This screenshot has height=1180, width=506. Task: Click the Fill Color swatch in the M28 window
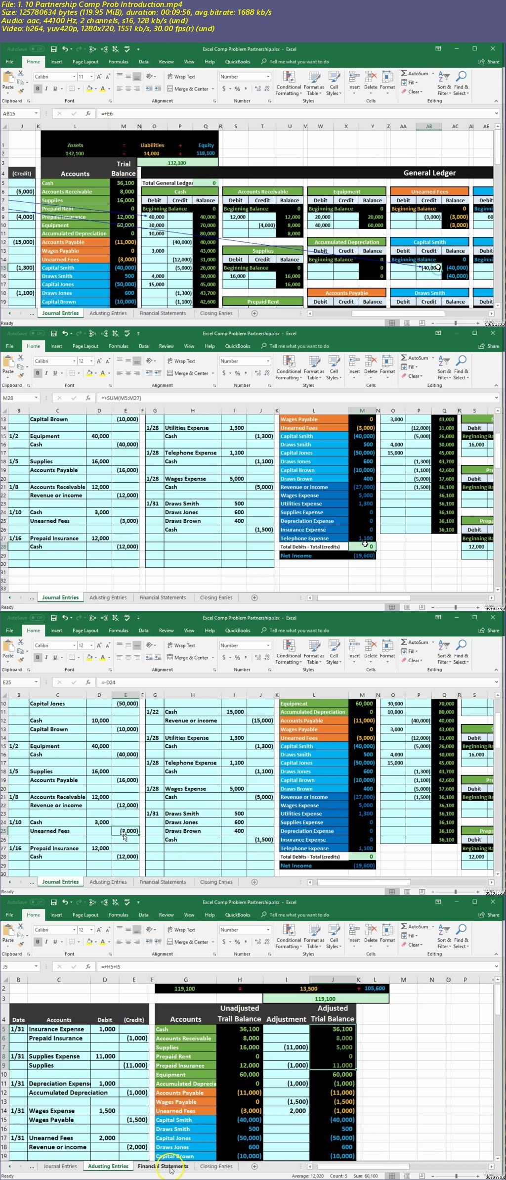tap(89, 373)
